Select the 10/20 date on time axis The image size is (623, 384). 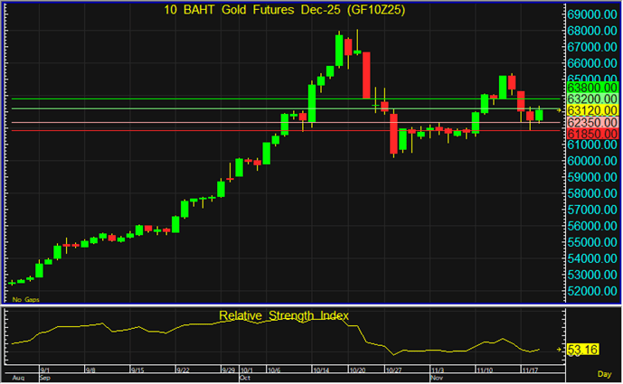tap(357, 370)
